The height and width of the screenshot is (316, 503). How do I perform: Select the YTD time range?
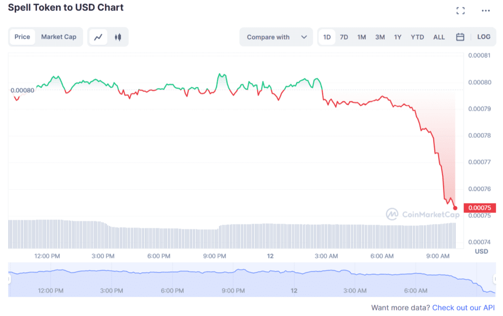417,37
